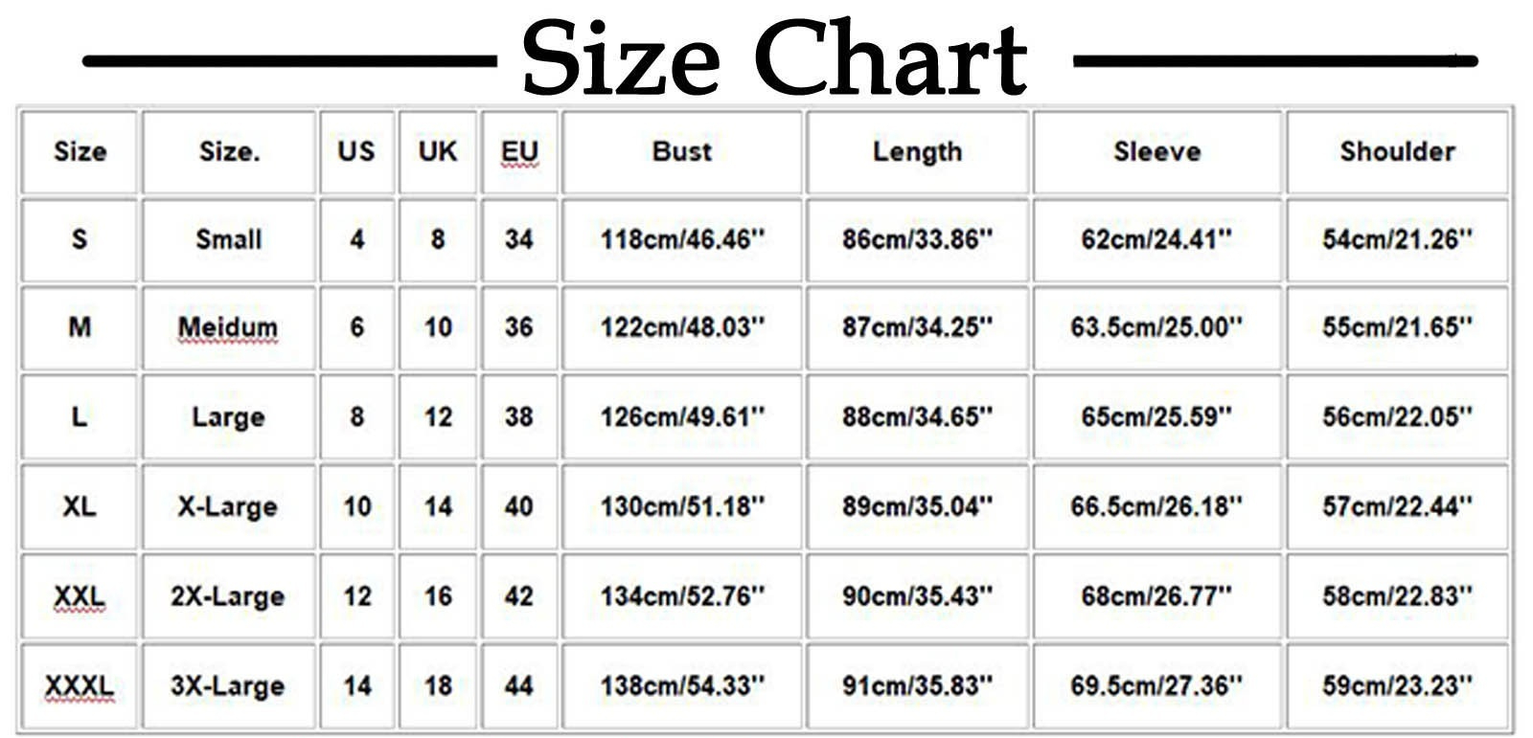Select the 54cm/21.26'' shoulder cell
The image size is (1533, 738).
(x=1397, y=239)
